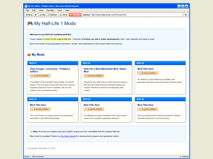
Task: Open the Edit menu
Action: [x=34, y=10]
